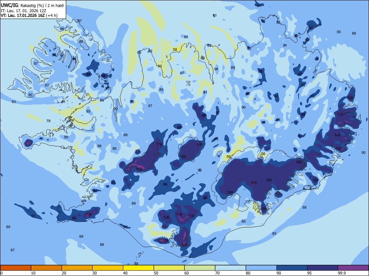This screenshot has width=369, height=276.
Task: Click the dark orange 0–10 legend swatch
Action: click(x=15, y=268)
